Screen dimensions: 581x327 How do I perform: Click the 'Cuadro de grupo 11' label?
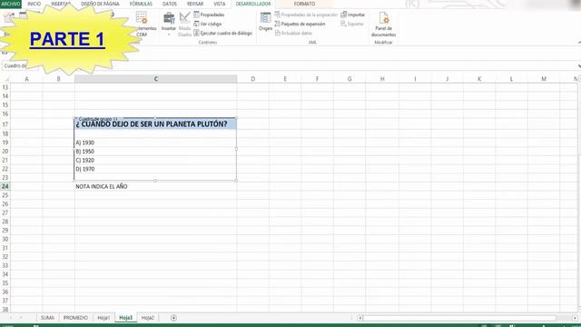(98, 119)
